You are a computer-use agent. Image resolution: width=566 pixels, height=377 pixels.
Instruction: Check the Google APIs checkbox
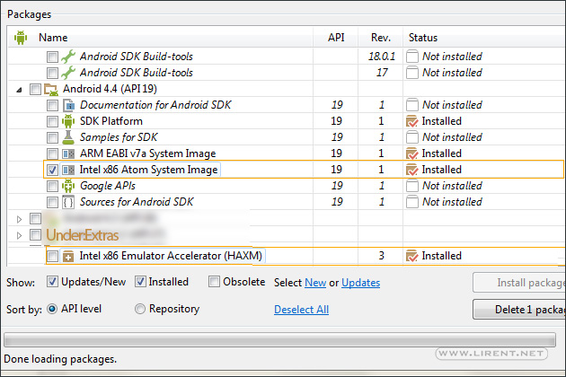(52, 186)
